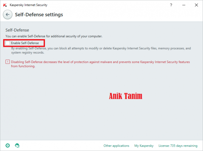Click the Kaspersky logo in title bar
Image resolution: width=203 pixels, height=151 pixels.
(5, 5)
